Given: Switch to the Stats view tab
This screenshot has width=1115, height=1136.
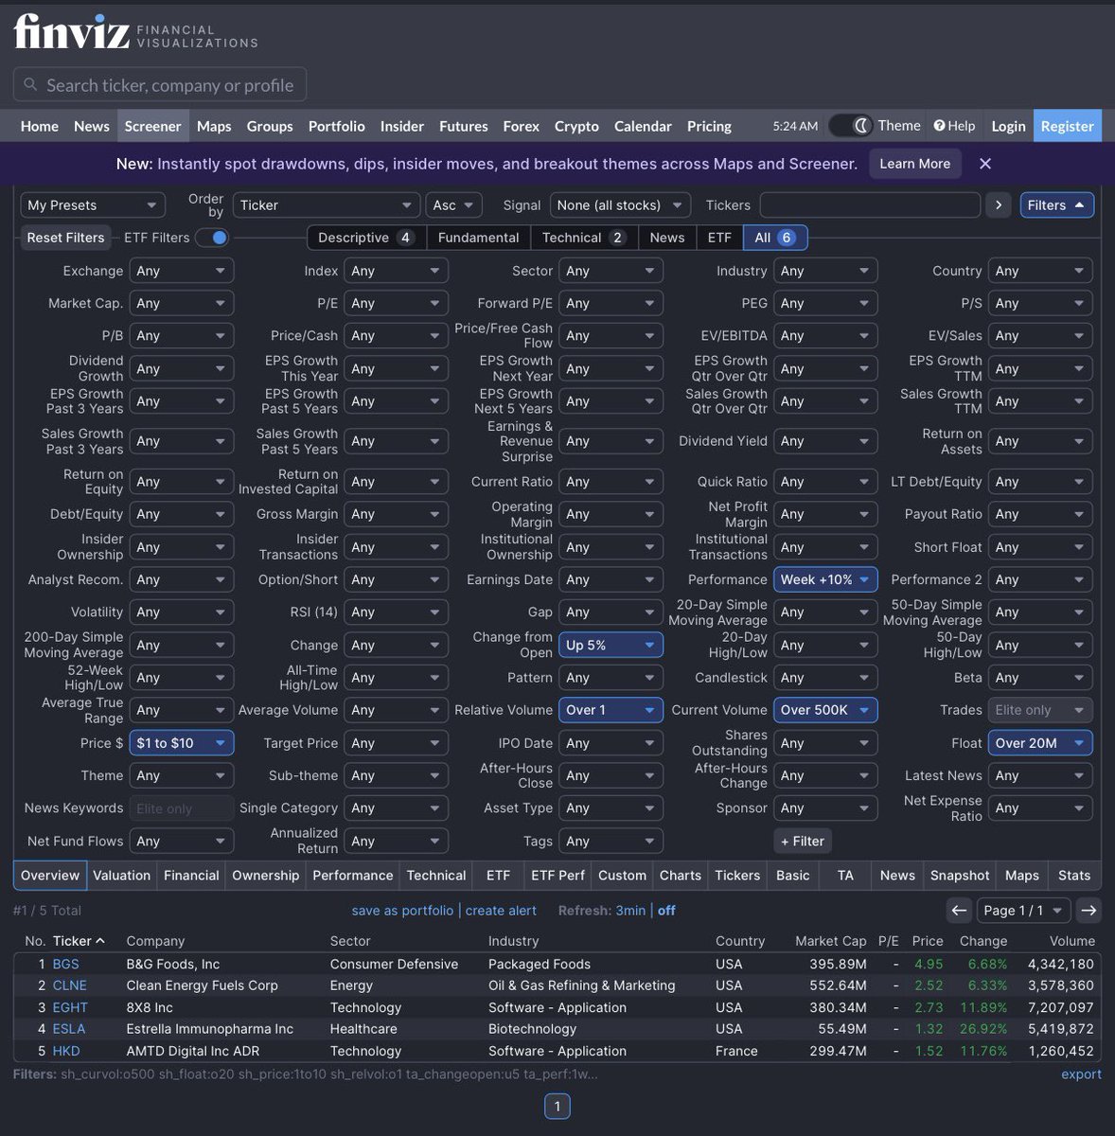Looking at the screenshot, I should pyautogui.click(x=1074, y=876).
